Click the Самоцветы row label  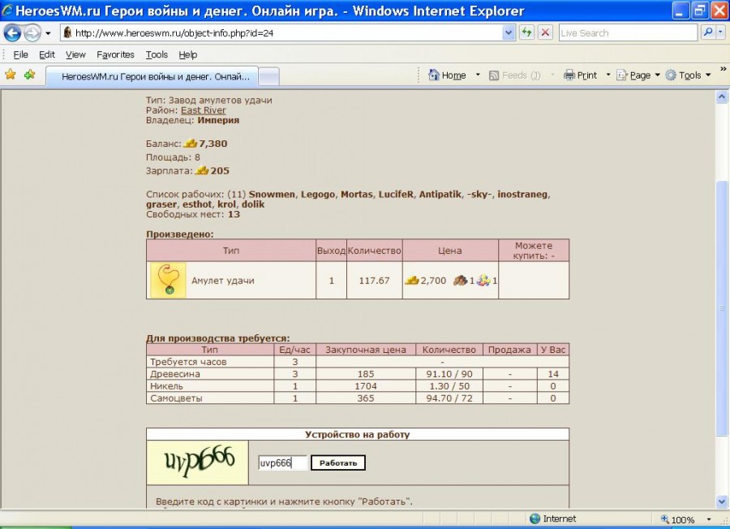pyautogui.click(x=176, y=398)
